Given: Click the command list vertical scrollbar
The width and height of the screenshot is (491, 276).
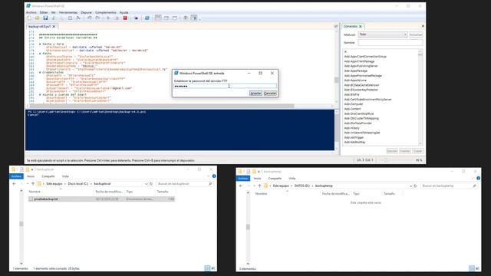Looking at the screenshot, I should tap(420, 97).
